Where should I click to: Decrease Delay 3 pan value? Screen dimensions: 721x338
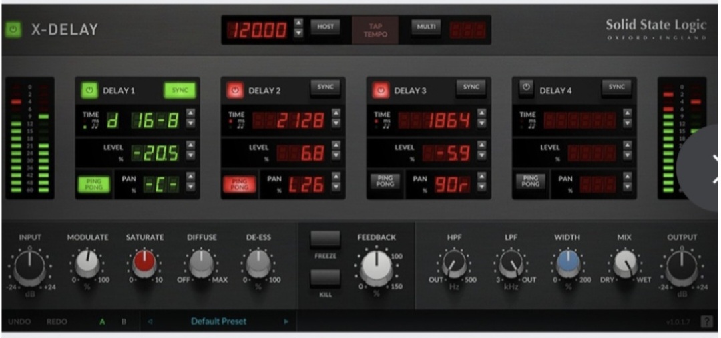point(481,187)
